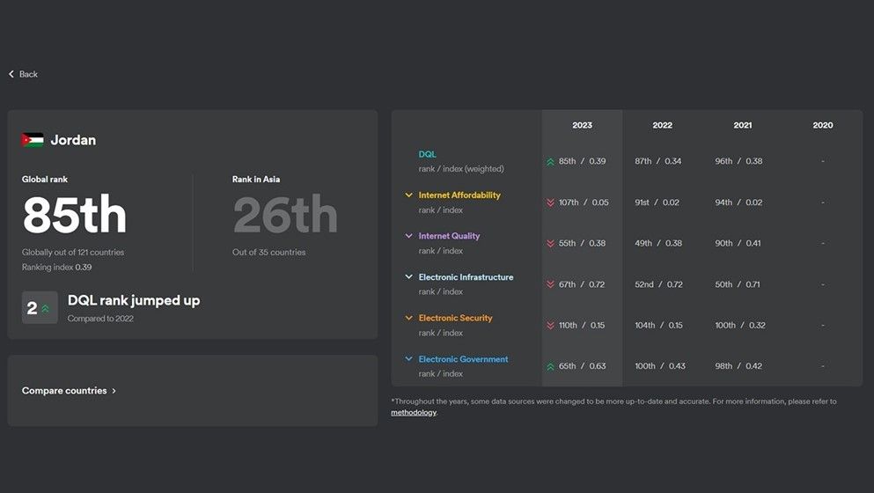Click the '87th / 0.34' DQL 2022 value
This screenshot has width=874, height=493.
(657, 161)
